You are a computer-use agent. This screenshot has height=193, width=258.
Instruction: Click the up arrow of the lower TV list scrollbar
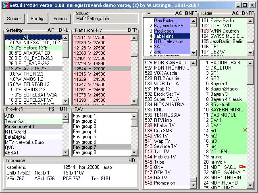[193, 63]
